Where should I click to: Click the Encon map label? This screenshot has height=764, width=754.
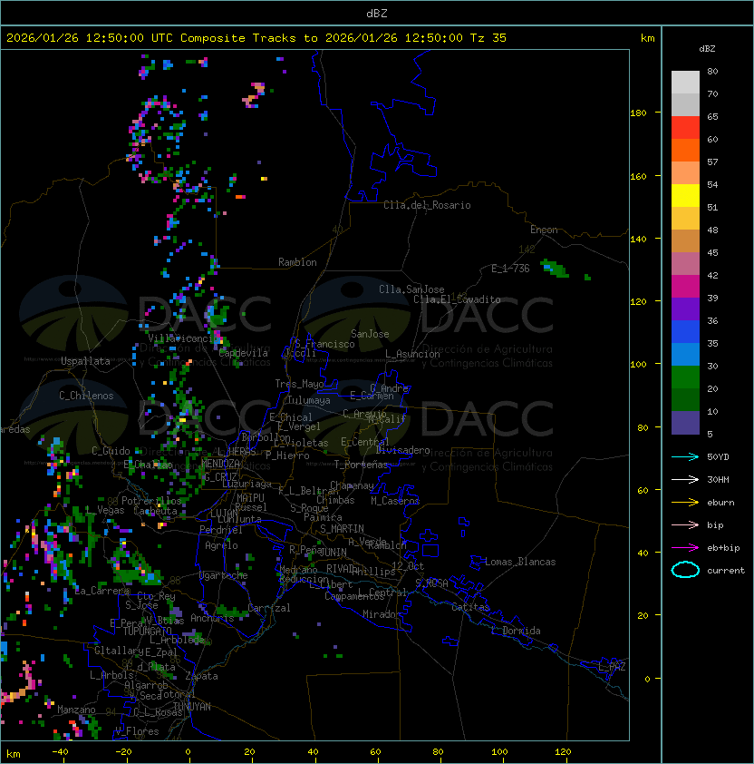coord(544,230)
